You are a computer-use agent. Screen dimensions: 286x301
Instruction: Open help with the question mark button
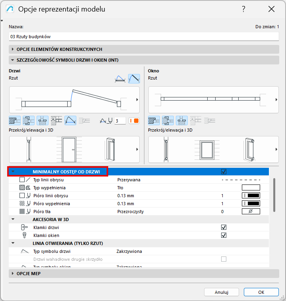click(243, 9)
